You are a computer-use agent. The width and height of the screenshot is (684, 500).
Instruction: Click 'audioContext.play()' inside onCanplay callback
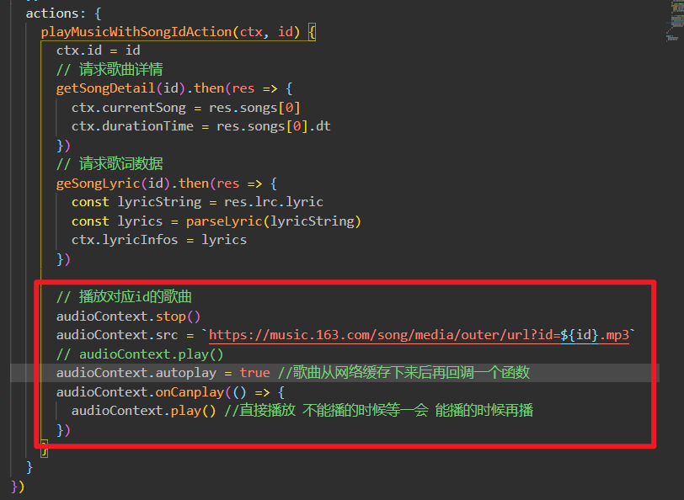(144, 411)
